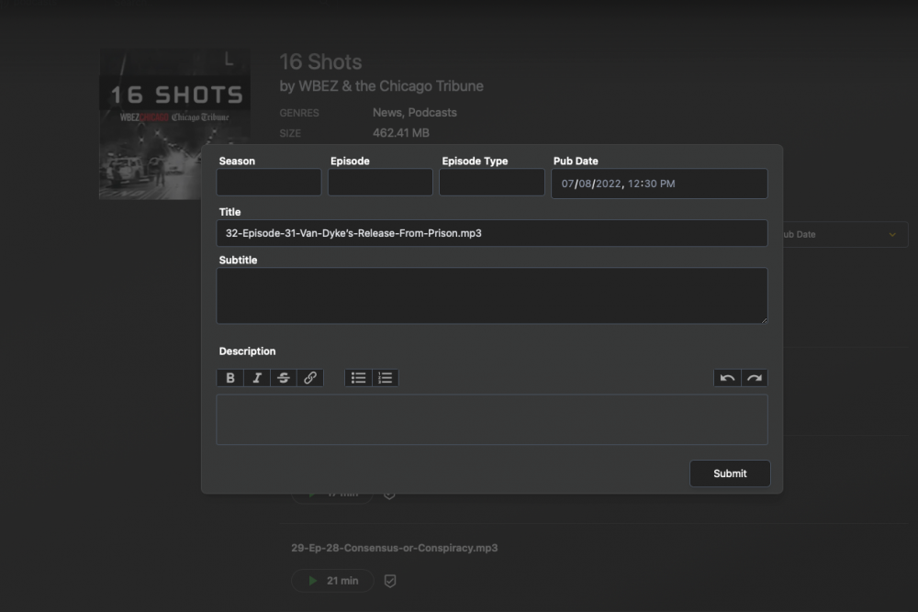Insert a bulleted list in description
The image size is (918, 612).
tap(358, 378)
